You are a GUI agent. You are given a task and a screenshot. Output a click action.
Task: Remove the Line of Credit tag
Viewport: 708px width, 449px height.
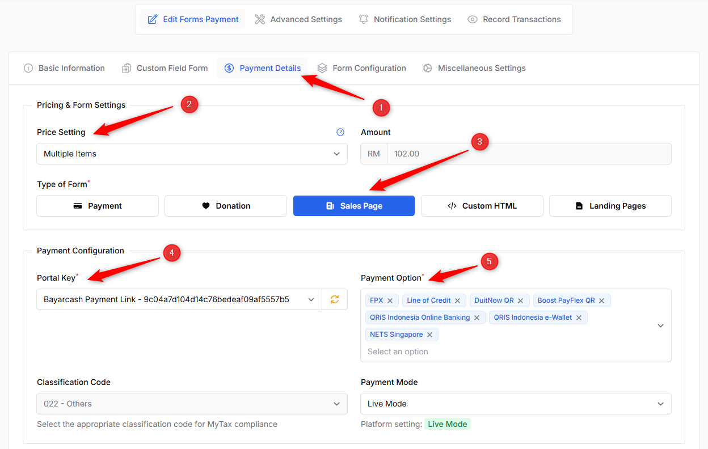[457, 300]
